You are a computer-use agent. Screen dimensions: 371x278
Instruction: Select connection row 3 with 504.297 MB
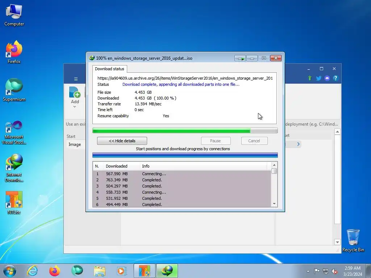coord(182,186)
